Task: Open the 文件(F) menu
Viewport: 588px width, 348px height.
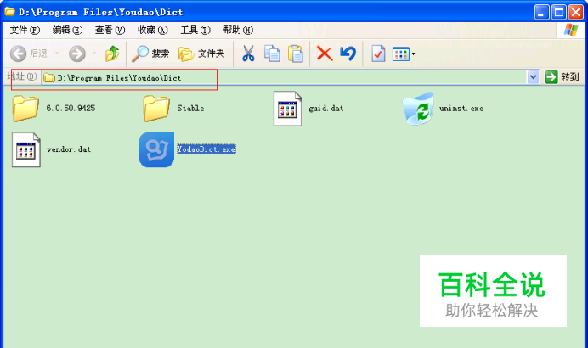Action: click(x=25, y=30)
